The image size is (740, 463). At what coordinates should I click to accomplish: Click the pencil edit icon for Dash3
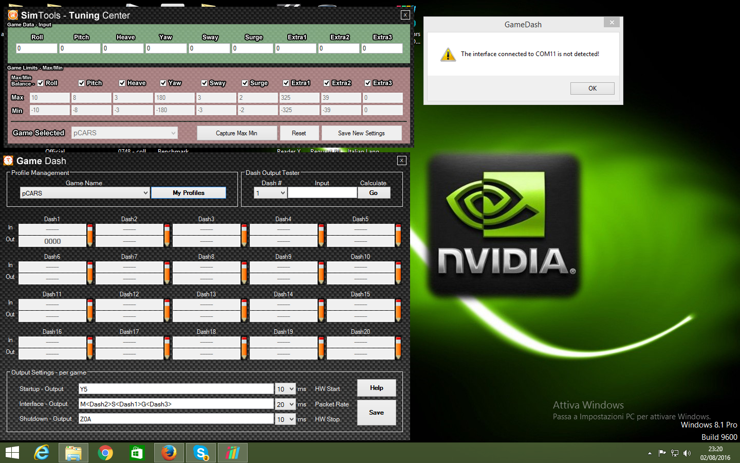244,235
